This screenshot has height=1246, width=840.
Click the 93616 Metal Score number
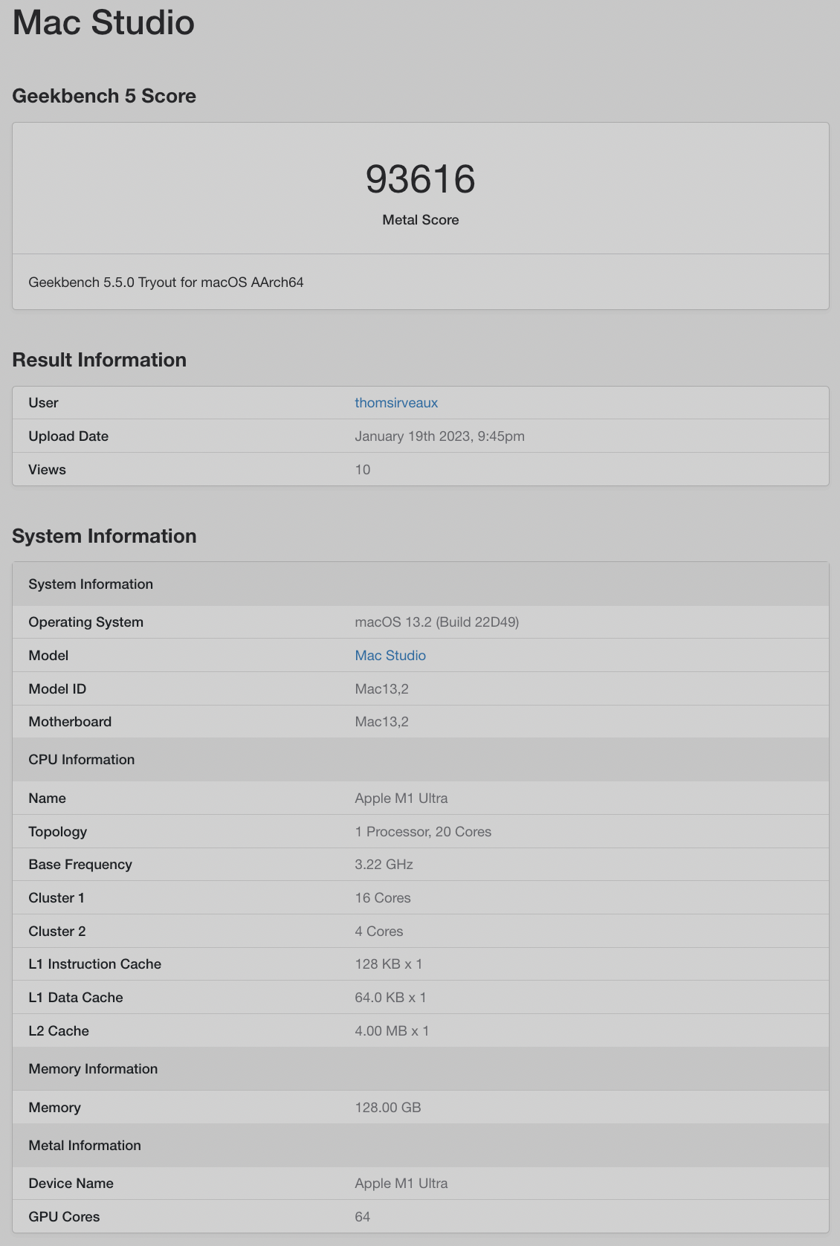pos(420,179)
